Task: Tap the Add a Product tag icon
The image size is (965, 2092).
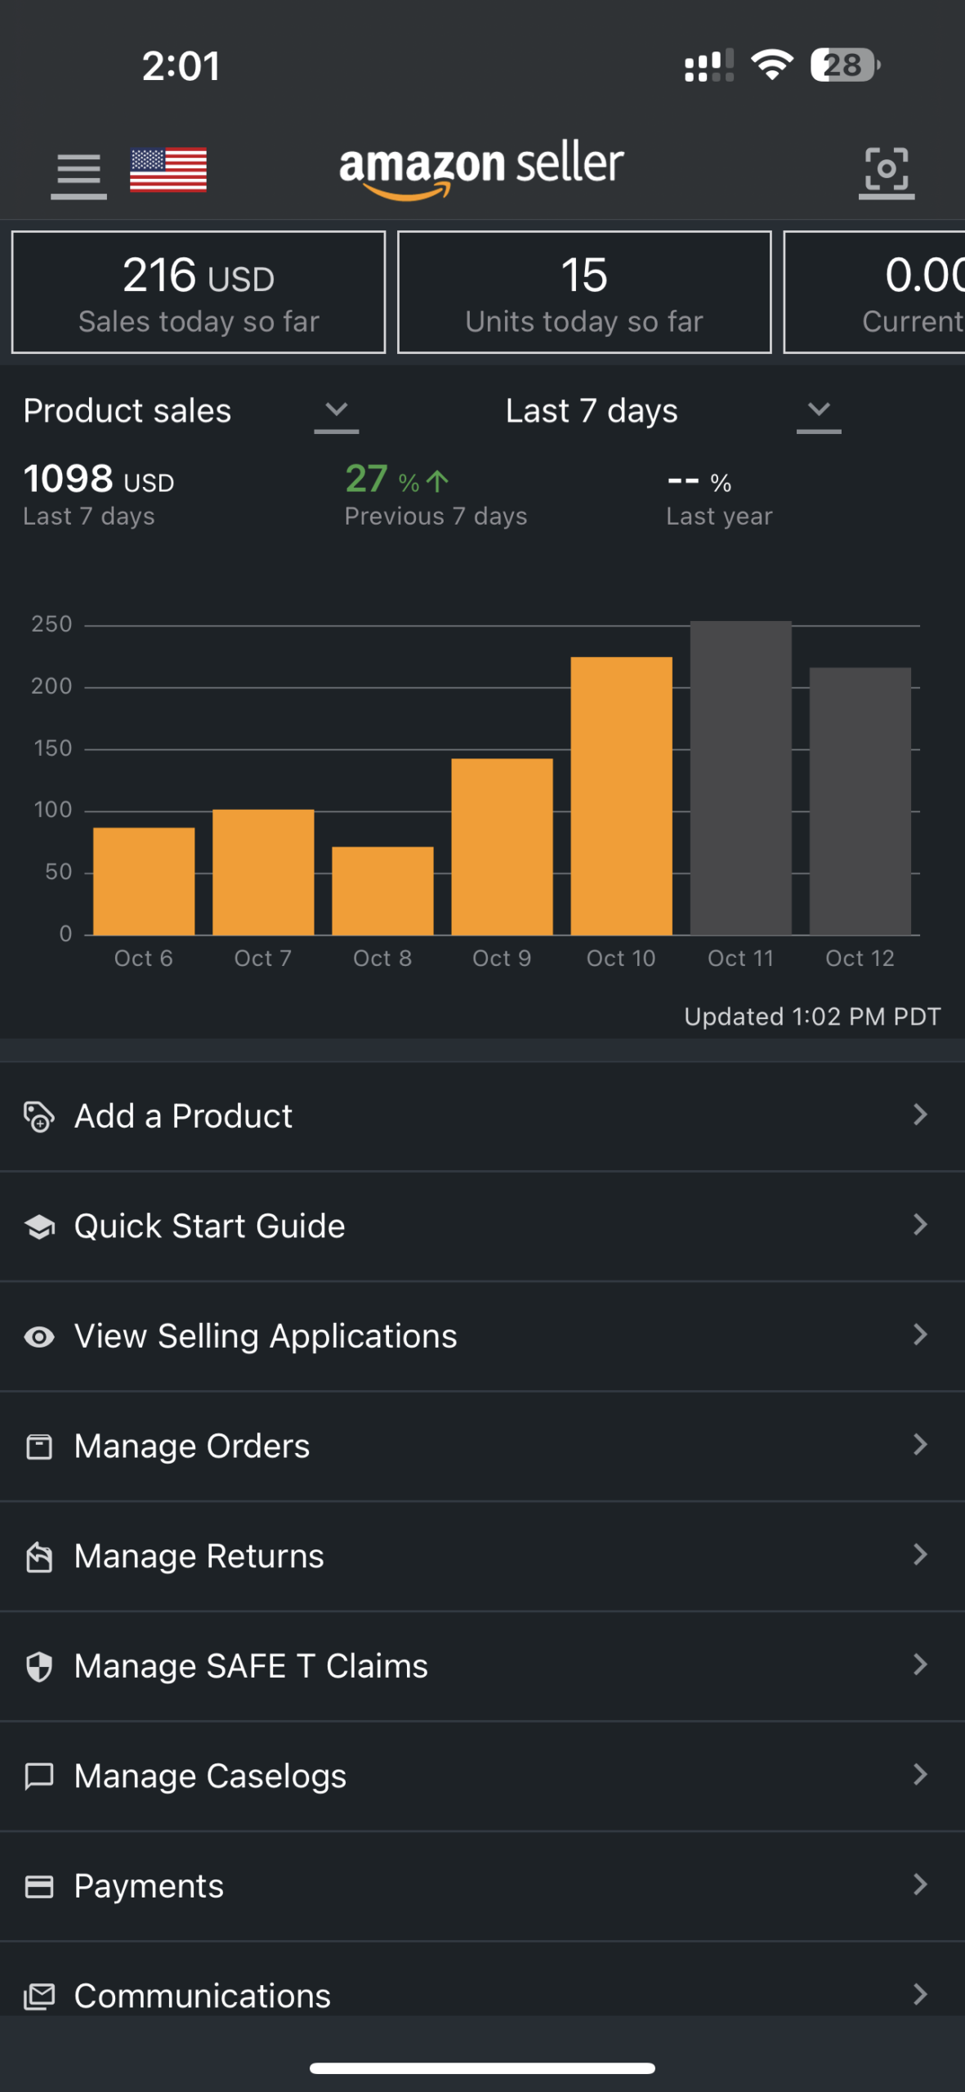Action: click(x=39, y=1116)
